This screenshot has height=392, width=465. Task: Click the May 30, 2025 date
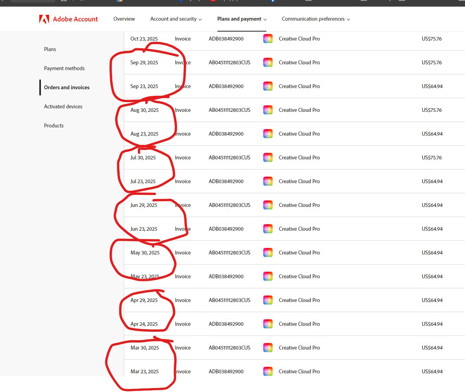145,253
